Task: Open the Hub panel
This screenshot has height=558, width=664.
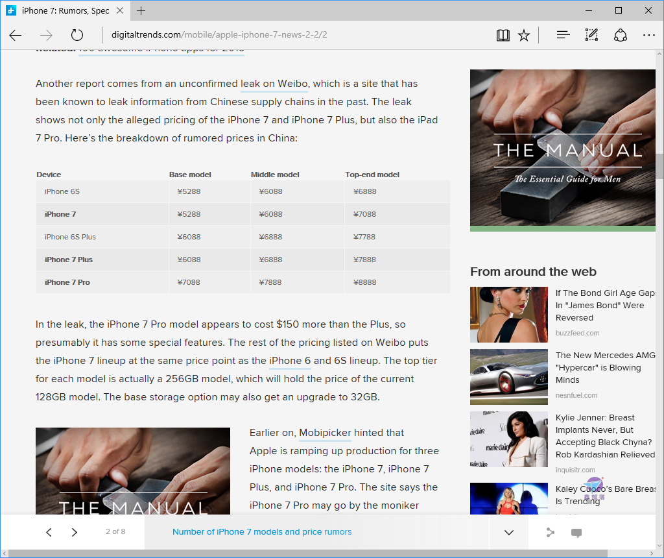Action: (563, 35)
